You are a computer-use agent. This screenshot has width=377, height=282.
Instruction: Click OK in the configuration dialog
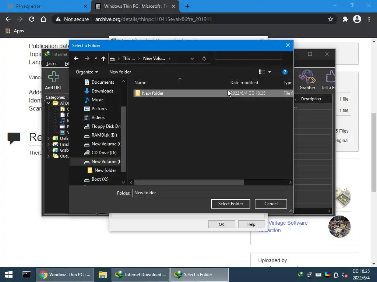[221, 224]
